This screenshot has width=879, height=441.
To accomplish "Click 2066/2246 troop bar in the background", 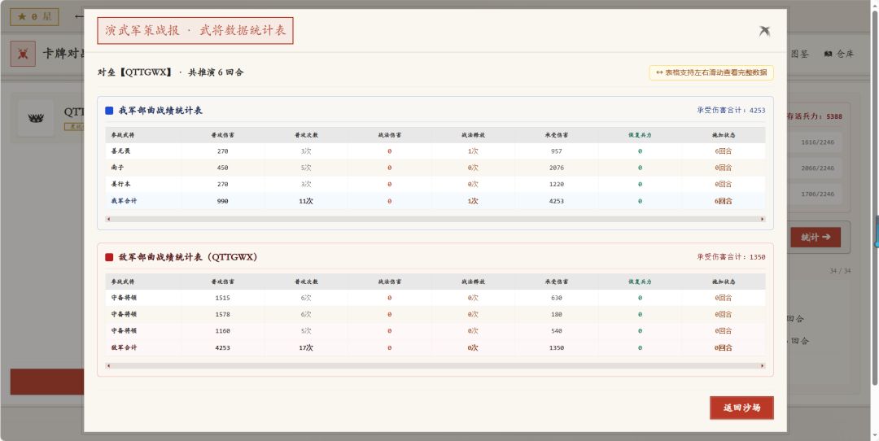I will pyautogui.click(x=816, y=168).
